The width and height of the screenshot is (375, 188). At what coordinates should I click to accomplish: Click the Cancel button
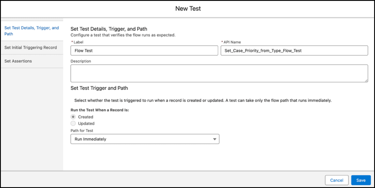337,181
